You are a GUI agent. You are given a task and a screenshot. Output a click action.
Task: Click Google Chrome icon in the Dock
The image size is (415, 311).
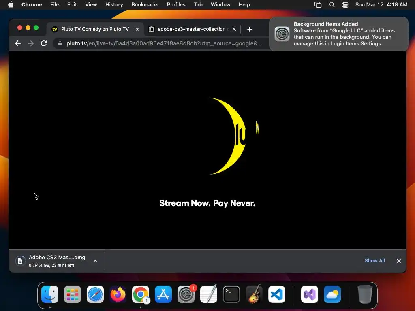(x=141, y=294)
